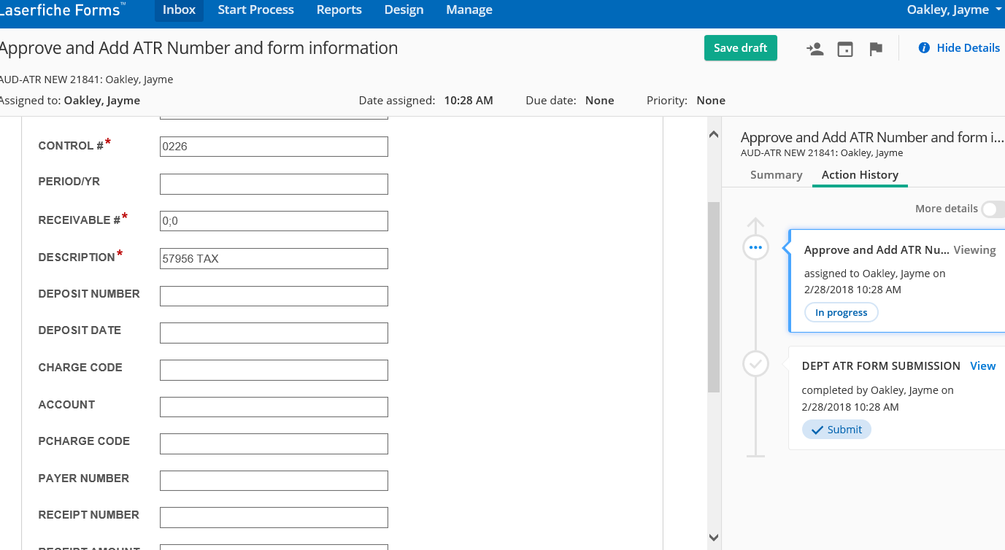Click the Date assigned 10:28 AM value
1005x550 pixels.
click(469, 101)
